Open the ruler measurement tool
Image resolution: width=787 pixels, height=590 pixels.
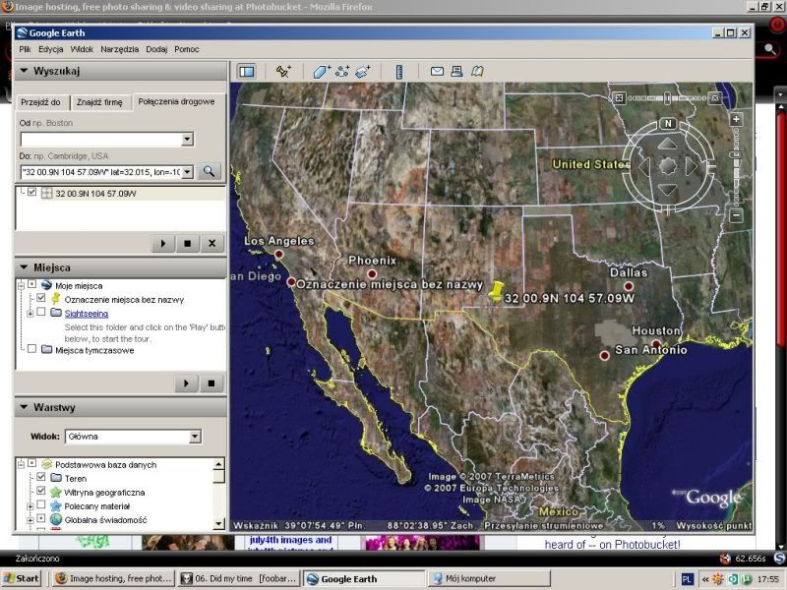click(x=399, y=71)
